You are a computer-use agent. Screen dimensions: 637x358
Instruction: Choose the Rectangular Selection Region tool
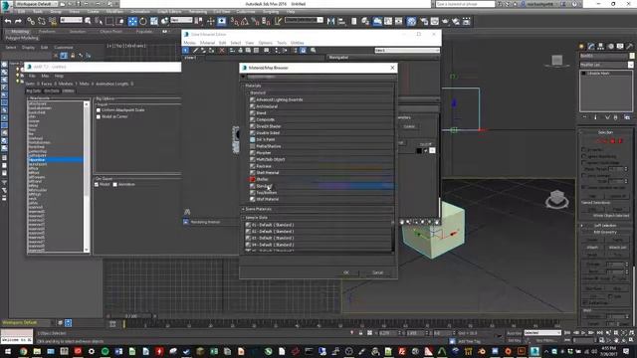(109, 21)
